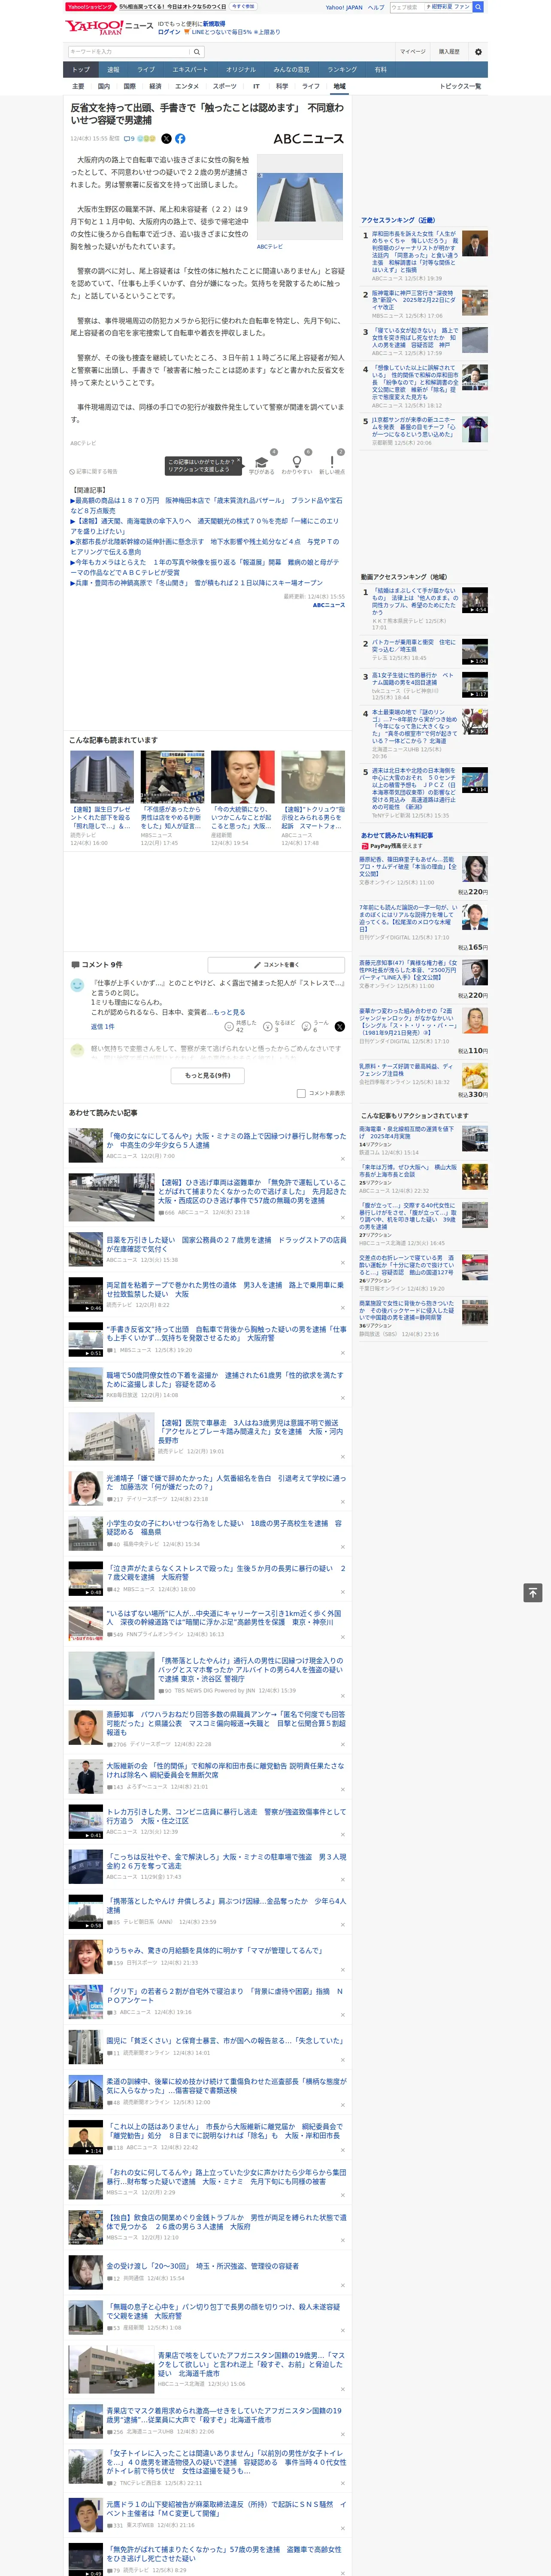The height and width of the screenshot is (2576, 551).
Task: Click the ログイン link
Action: 169,32
